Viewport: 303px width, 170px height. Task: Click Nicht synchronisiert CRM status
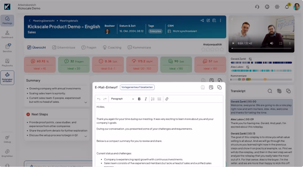(x=182, y=31)
